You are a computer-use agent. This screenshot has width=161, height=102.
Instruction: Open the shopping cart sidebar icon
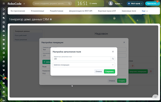click(x=4, y=70)
